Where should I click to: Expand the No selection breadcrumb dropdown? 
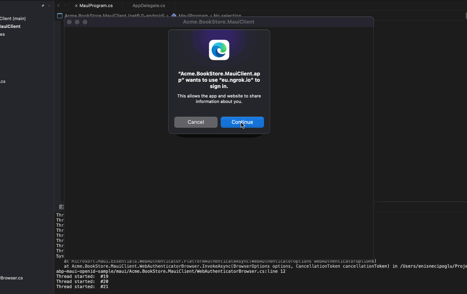coord(227,16)
